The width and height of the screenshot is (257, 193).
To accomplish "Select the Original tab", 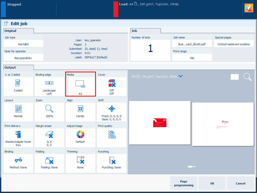I will tap(11, 31).
